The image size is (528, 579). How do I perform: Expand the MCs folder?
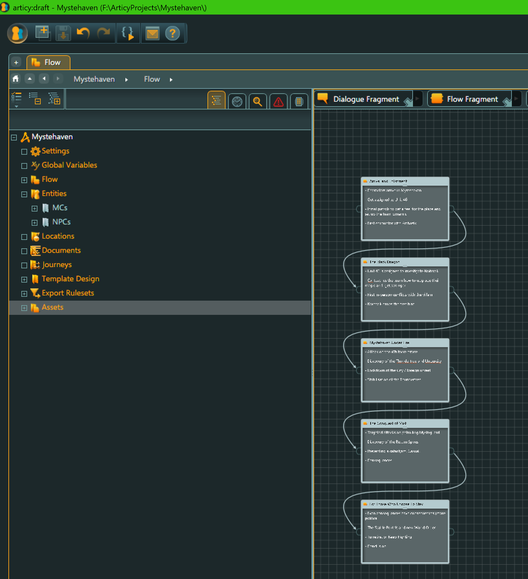[34, 208]
